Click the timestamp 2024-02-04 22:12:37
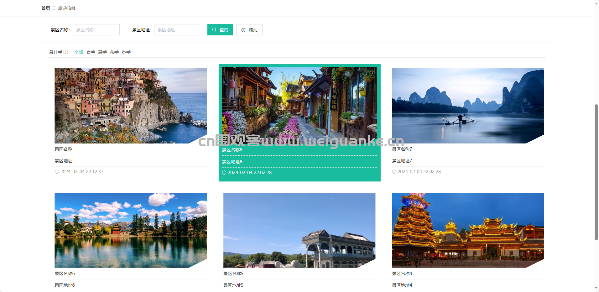 [82, 172]
